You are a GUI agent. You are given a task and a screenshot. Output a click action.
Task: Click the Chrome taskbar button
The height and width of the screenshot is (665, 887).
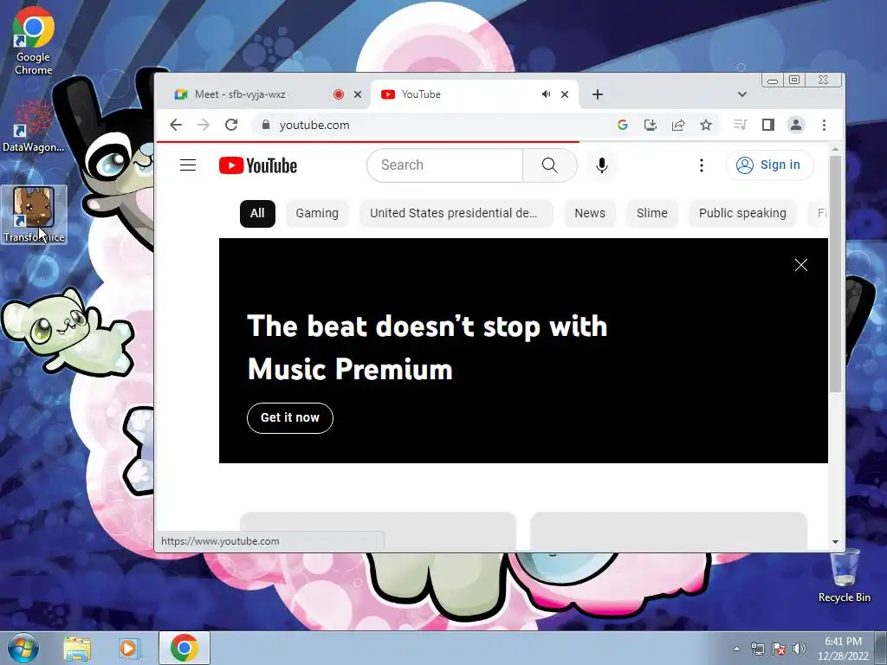(185, 648)
